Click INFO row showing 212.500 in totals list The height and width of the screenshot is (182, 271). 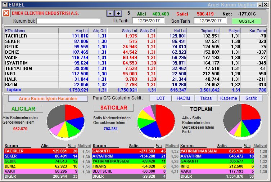pyautogui.click(x=217, y=166)
